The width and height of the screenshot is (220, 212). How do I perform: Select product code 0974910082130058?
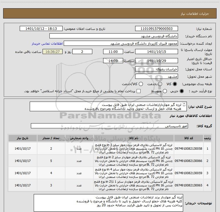tap(189, 149)
